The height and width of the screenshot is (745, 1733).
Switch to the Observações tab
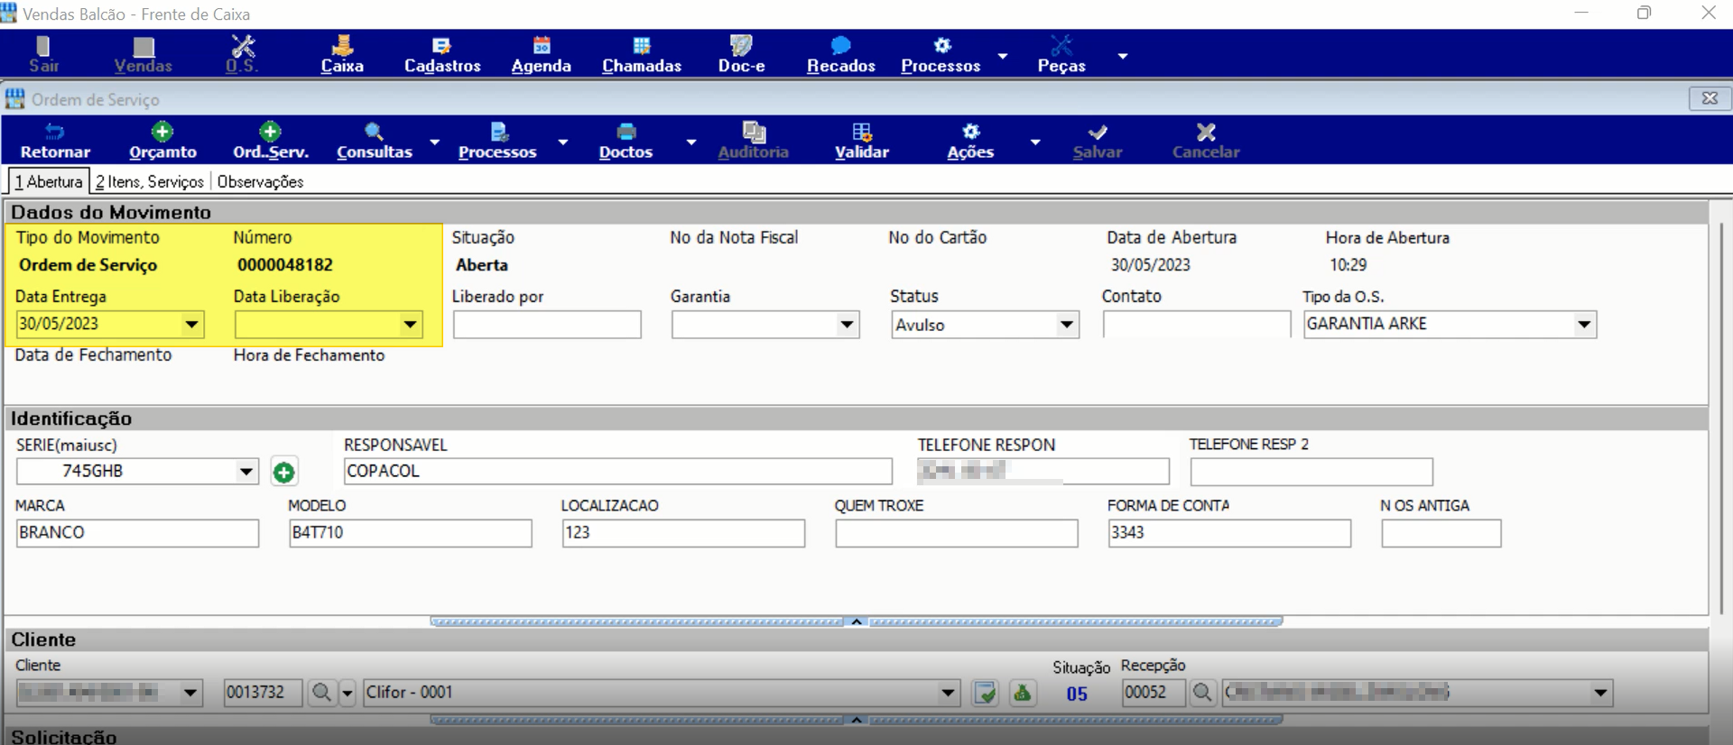click(x=260, y=181)
